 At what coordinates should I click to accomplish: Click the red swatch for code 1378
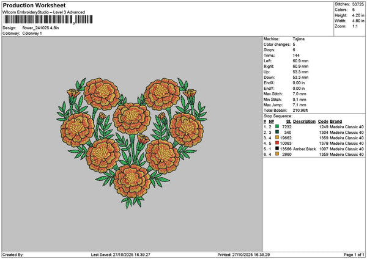pos(277,143)
